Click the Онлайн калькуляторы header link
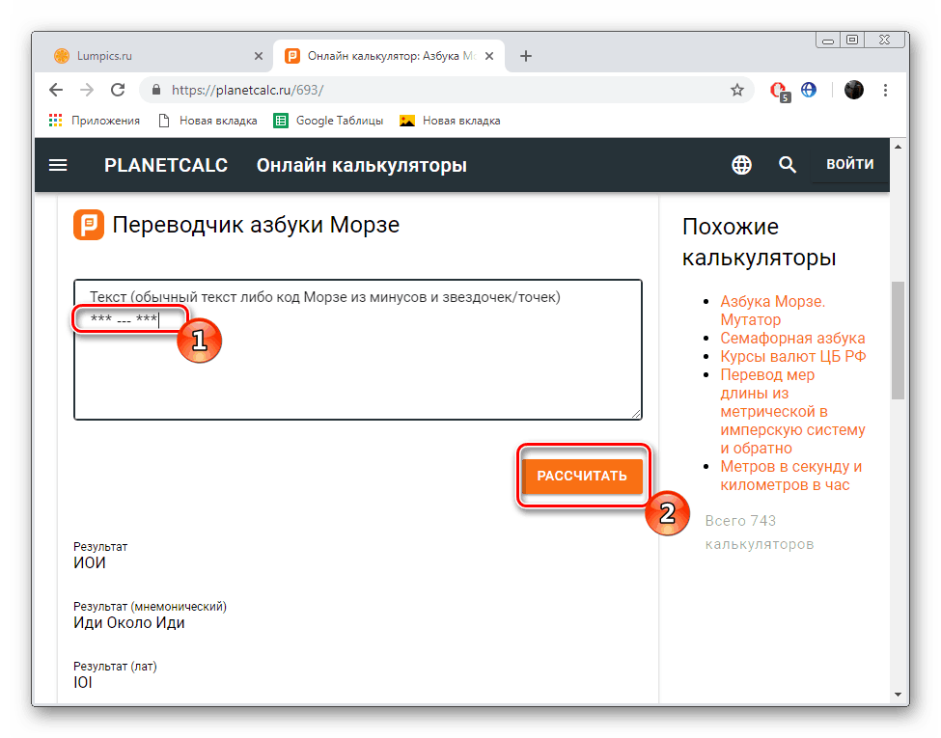Viewport: 941px width, 738px height. click(361, 165)
